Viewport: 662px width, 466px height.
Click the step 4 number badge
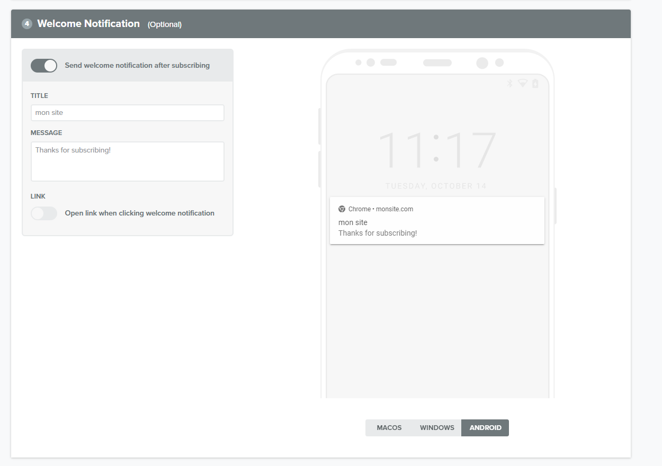point(27,24)
